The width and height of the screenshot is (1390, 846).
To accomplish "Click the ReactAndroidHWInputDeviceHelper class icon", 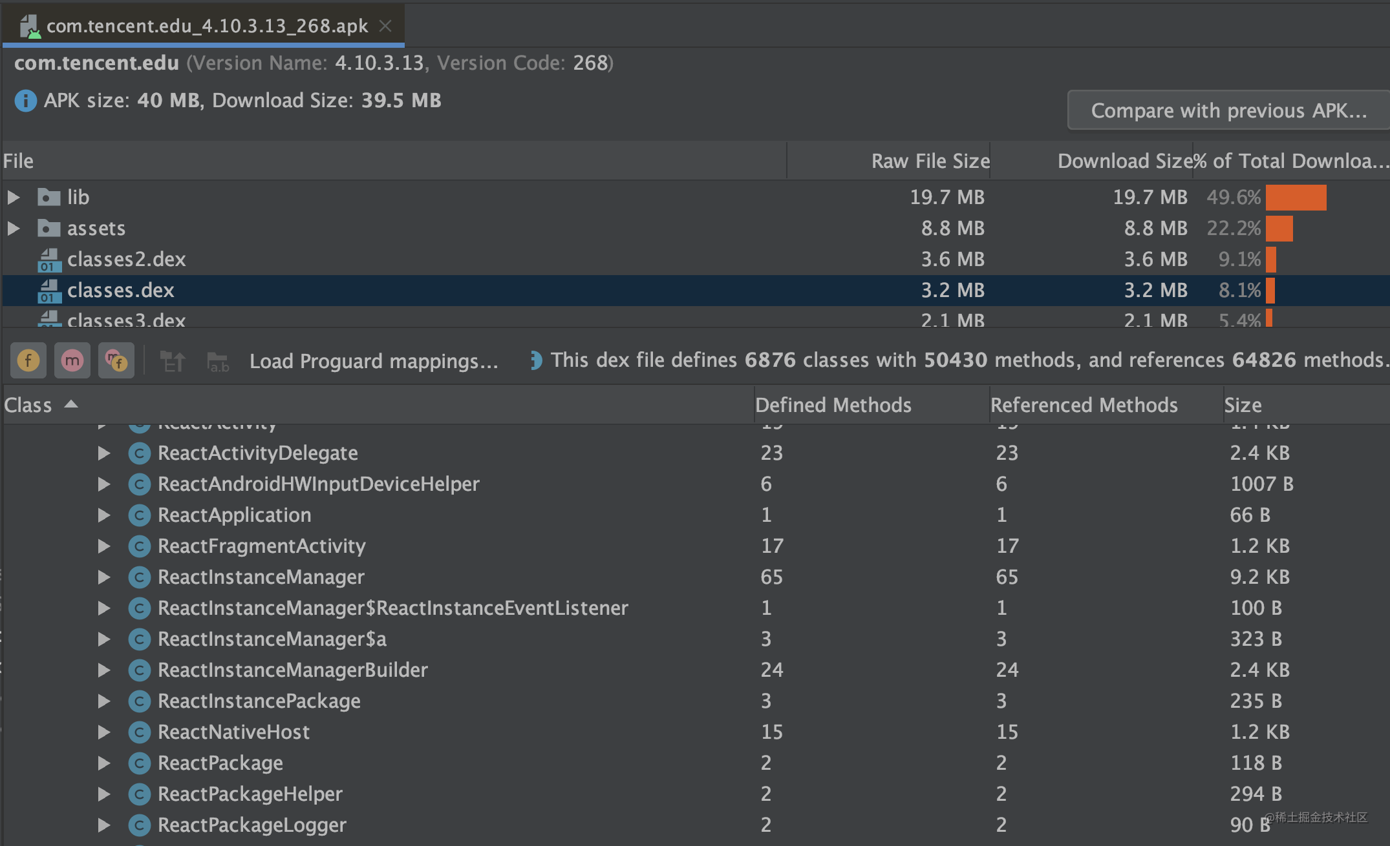I will 139,484.
